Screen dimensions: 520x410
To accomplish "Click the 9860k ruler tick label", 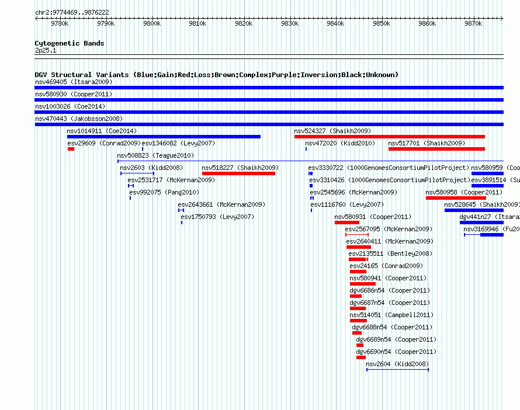I will [427, 23].
